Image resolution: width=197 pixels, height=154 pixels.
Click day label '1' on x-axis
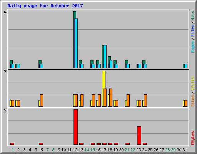[x=13, y=150]
